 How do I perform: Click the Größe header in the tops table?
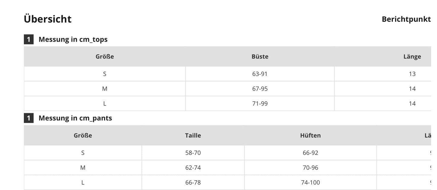pos(105,57)
